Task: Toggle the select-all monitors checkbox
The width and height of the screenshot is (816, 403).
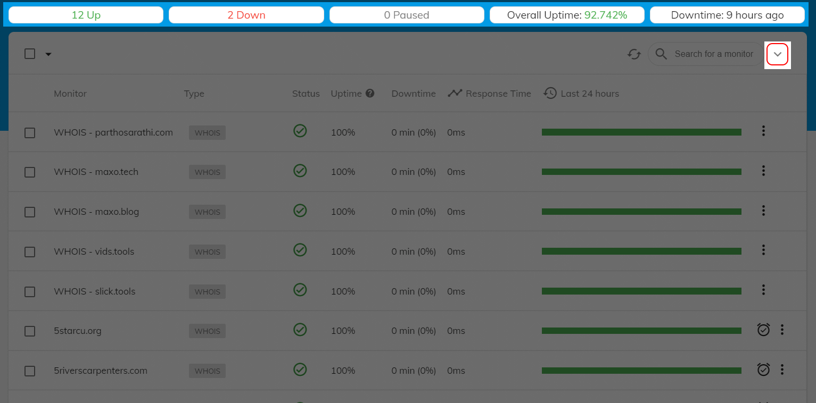Action: coord(30,54)
